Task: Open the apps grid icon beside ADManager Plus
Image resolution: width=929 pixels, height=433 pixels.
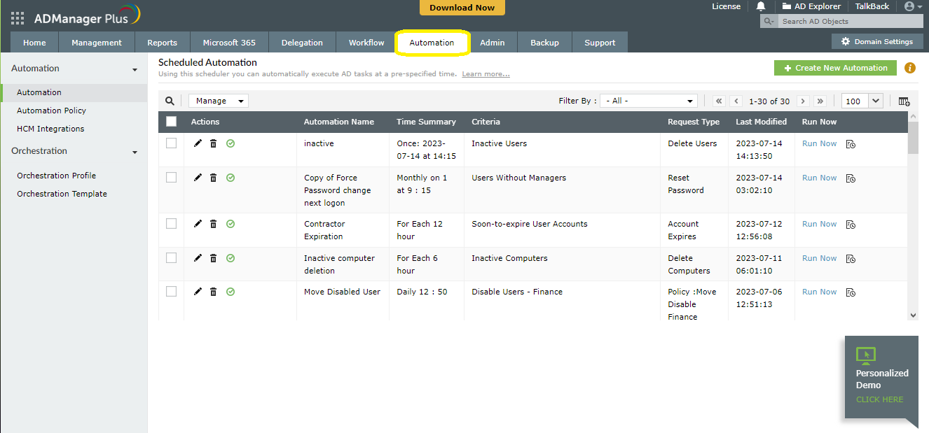Action: 18,18
